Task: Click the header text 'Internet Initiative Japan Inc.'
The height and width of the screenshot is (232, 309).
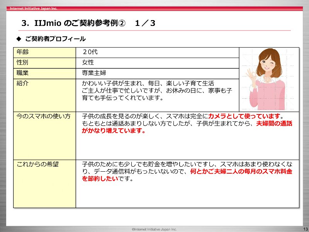Action: click(34, 9)
